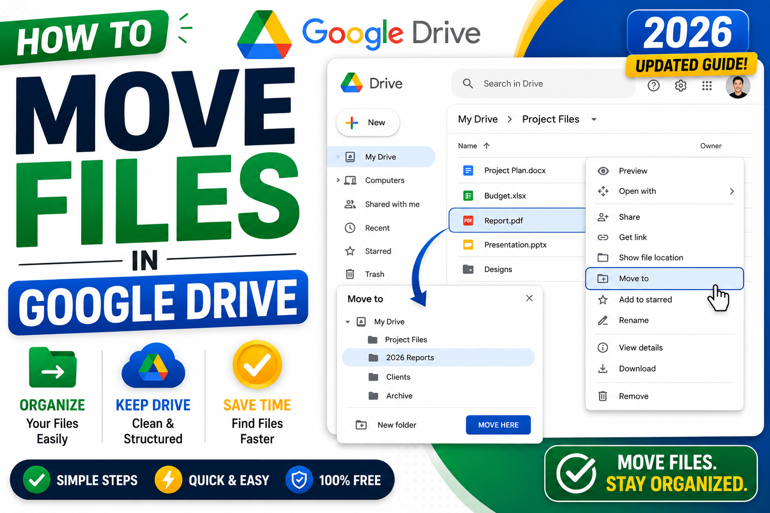Click the Report.pdf PDF icon
Viewport: 770px width, 513px height.
click(468, 220)
